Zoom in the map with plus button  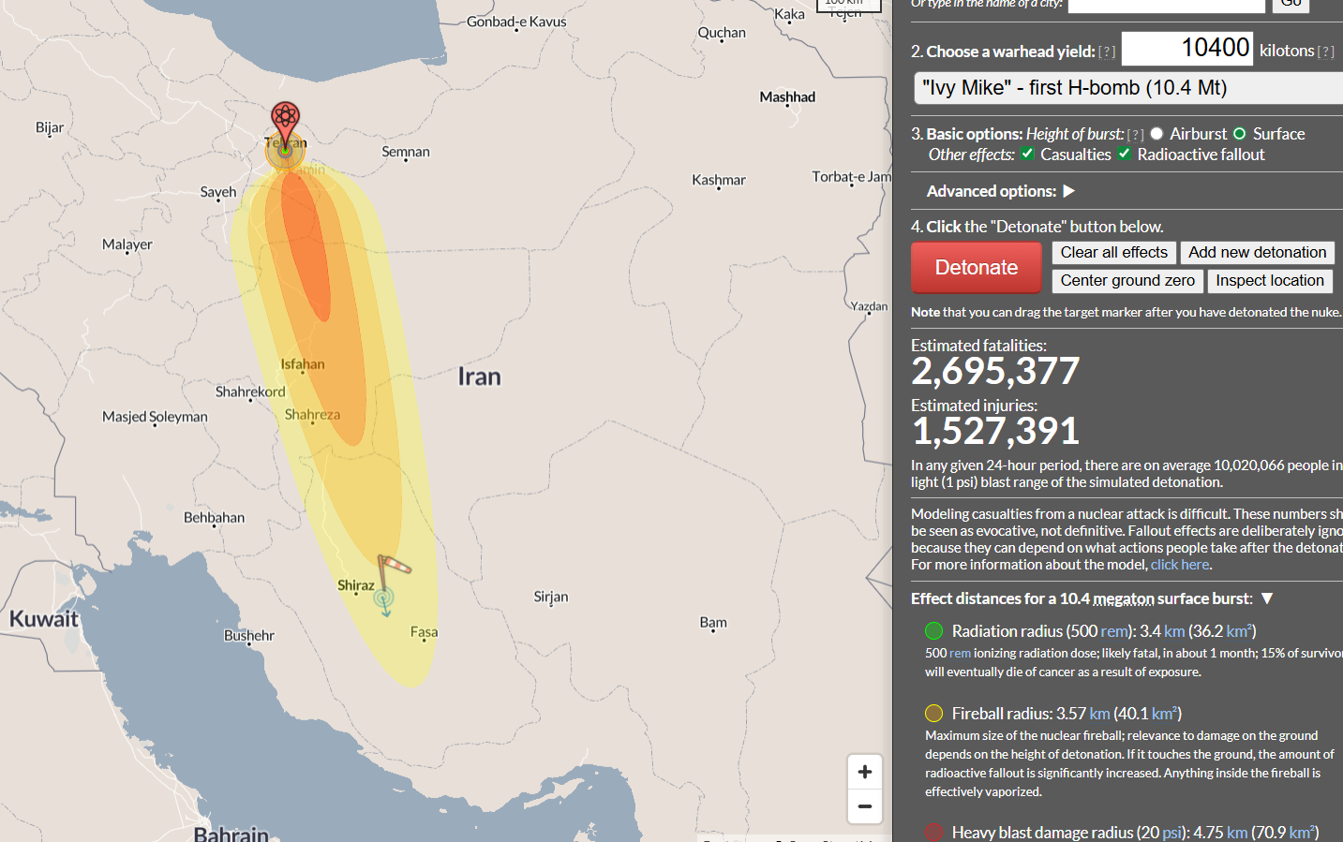point(865,773)
